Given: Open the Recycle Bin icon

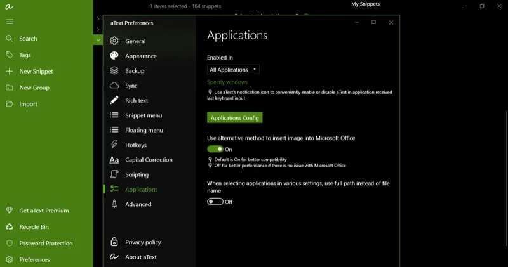Looking at the screenshot, I should click(10, 227).
